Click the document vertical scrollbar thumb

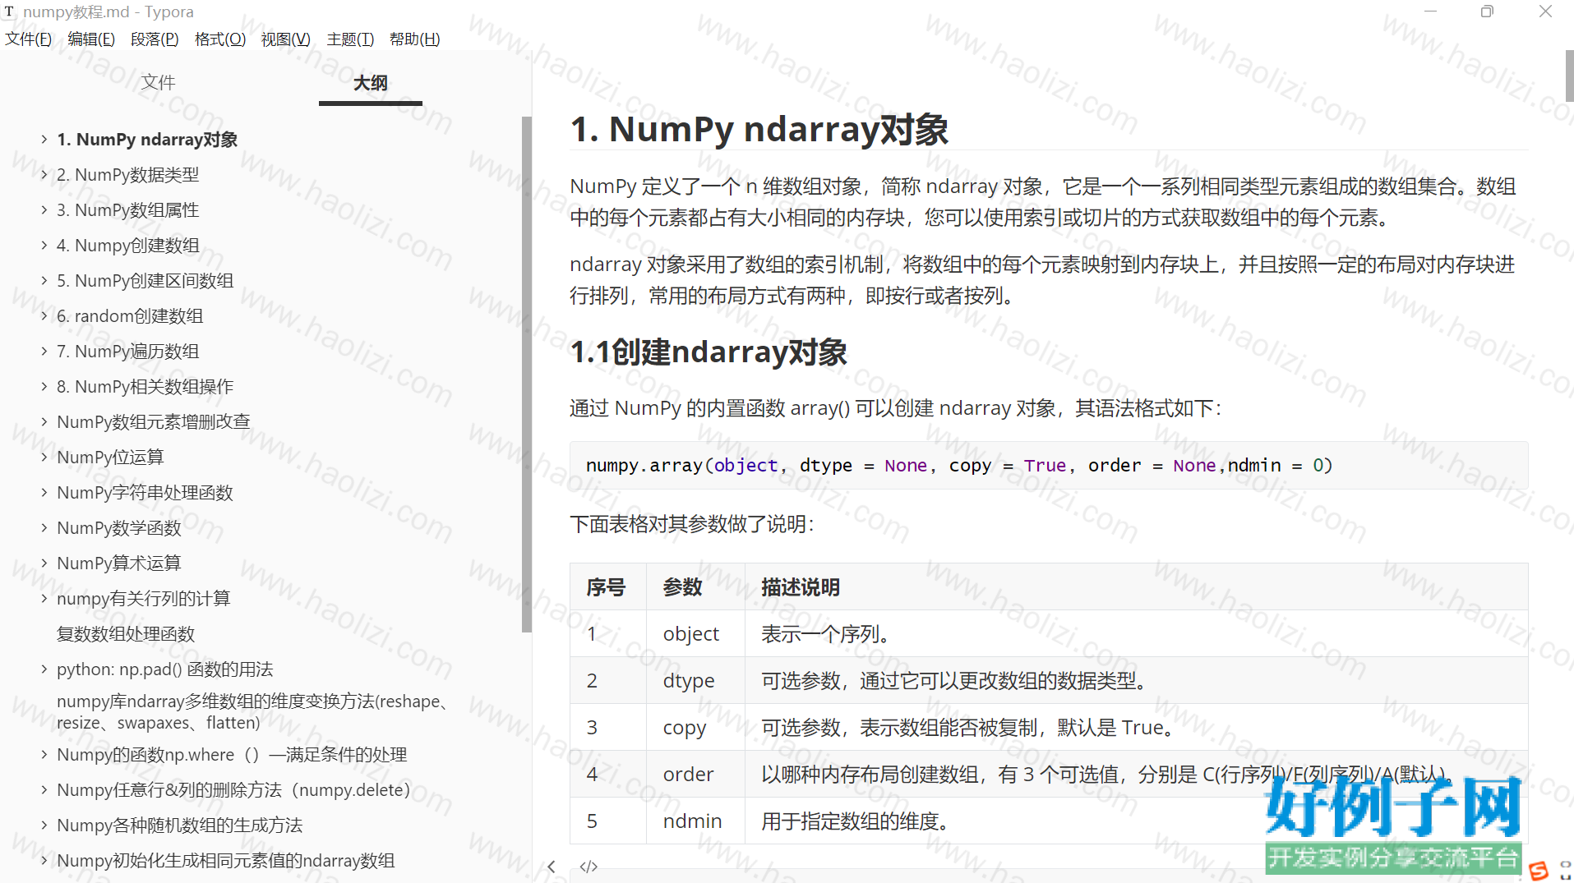point(1569,76)
